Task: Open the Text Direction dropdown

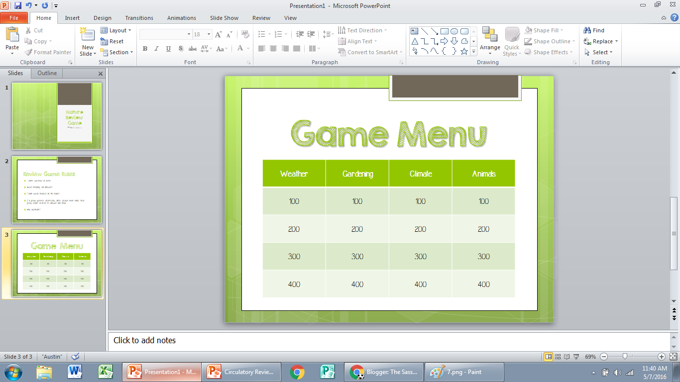Action: point(364,30)
